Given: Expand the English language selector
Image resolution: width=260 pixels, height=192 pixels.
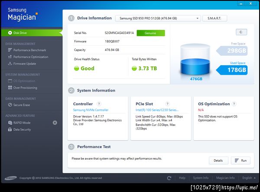Looking at the screenshot, I should coord(249,178).
